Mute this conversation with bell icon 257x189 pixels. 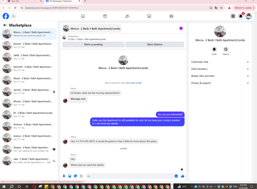coord(214,49)
